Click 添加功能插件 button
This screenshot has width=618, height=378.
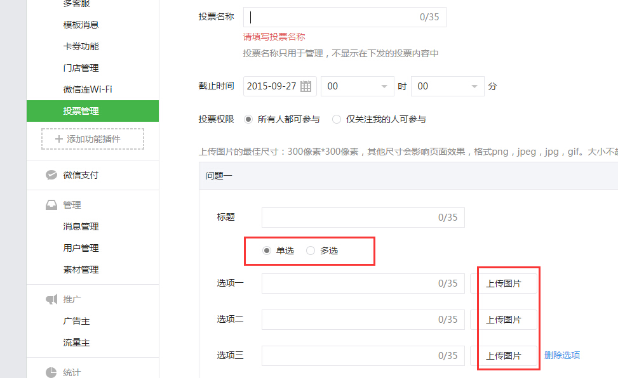tap(93, 139)
